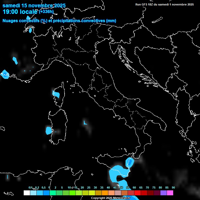This screenshot has height=200, width=200.
Task: Click the Nuages convectifs map title
Action: (x=59, y=21)
